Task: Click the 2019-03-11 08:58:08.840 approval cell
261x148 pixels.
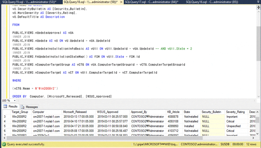Action: click(x=113, y=126)
